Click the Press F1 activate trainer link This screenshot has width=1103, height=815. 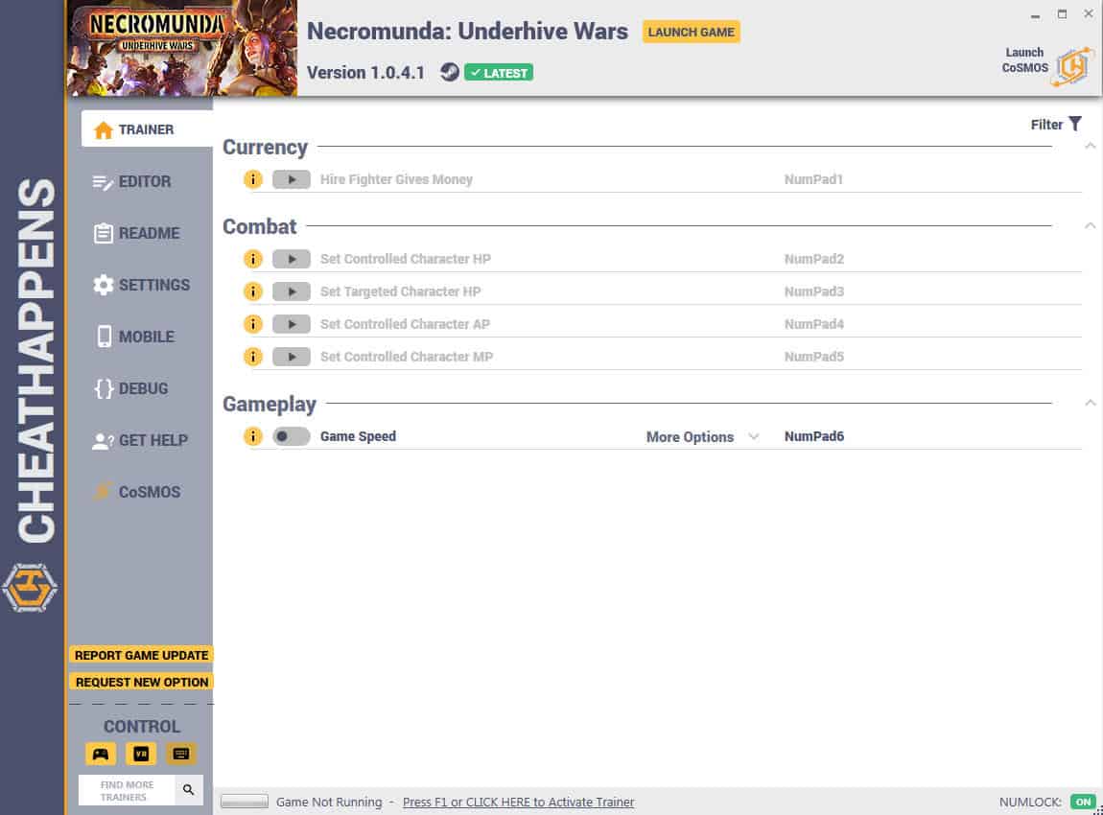coord(519,802)
